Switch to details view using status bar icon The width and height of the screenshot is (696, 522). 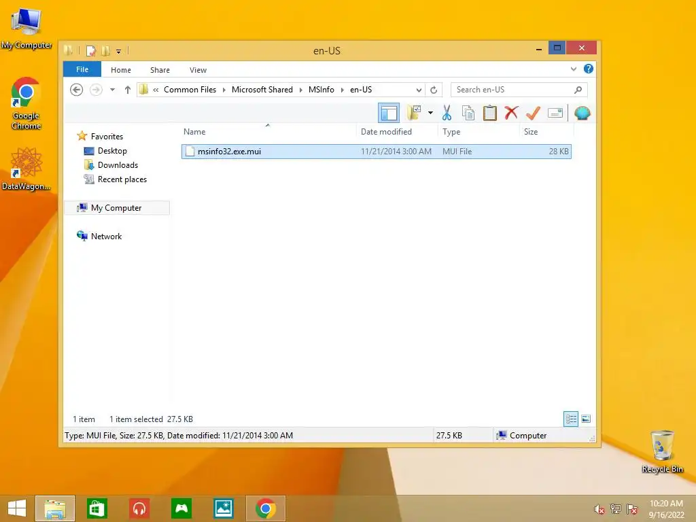coord(571,419)
